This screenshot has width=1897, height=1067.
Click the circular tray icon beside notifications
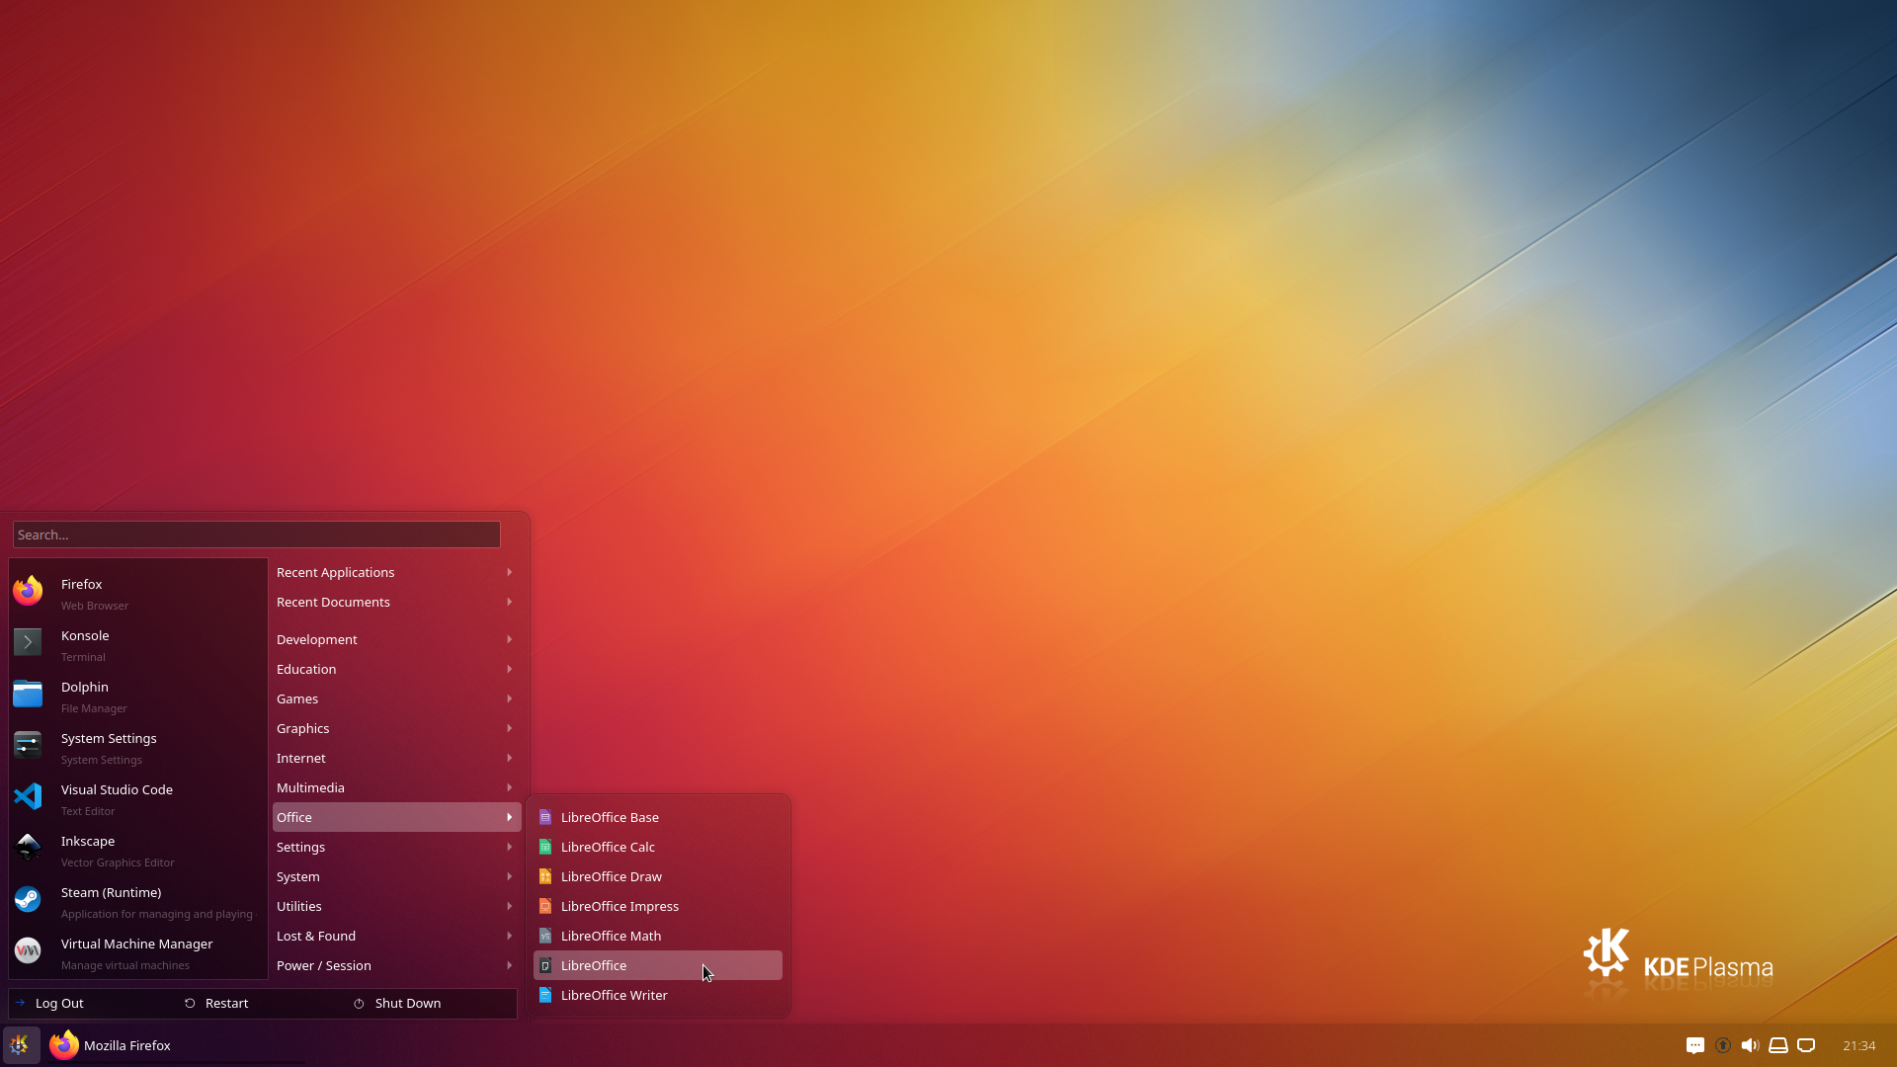point(1723,1045)
